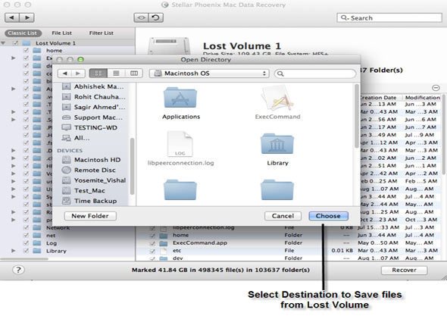The height and width of the screenshot is (319, 447).
Task: Select Abhishek Ma... shared computer
Action: tap(93, 86)
